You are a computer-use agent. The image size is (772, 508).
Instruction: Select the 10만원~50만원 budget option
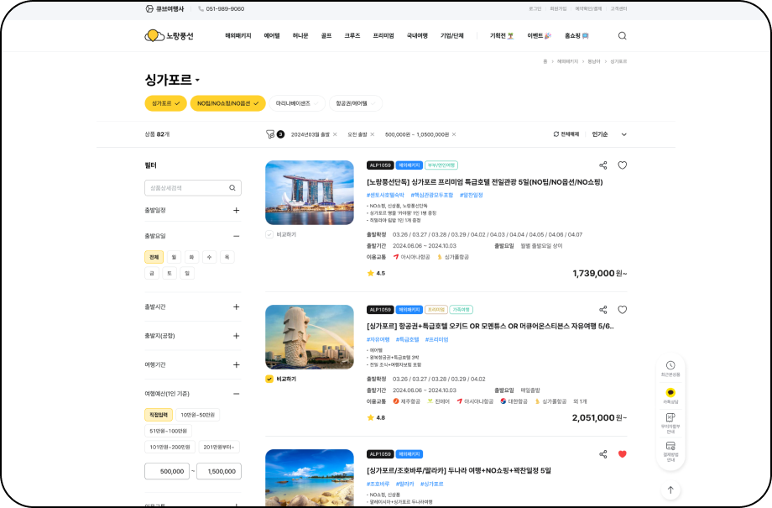(x=197, y=415)
